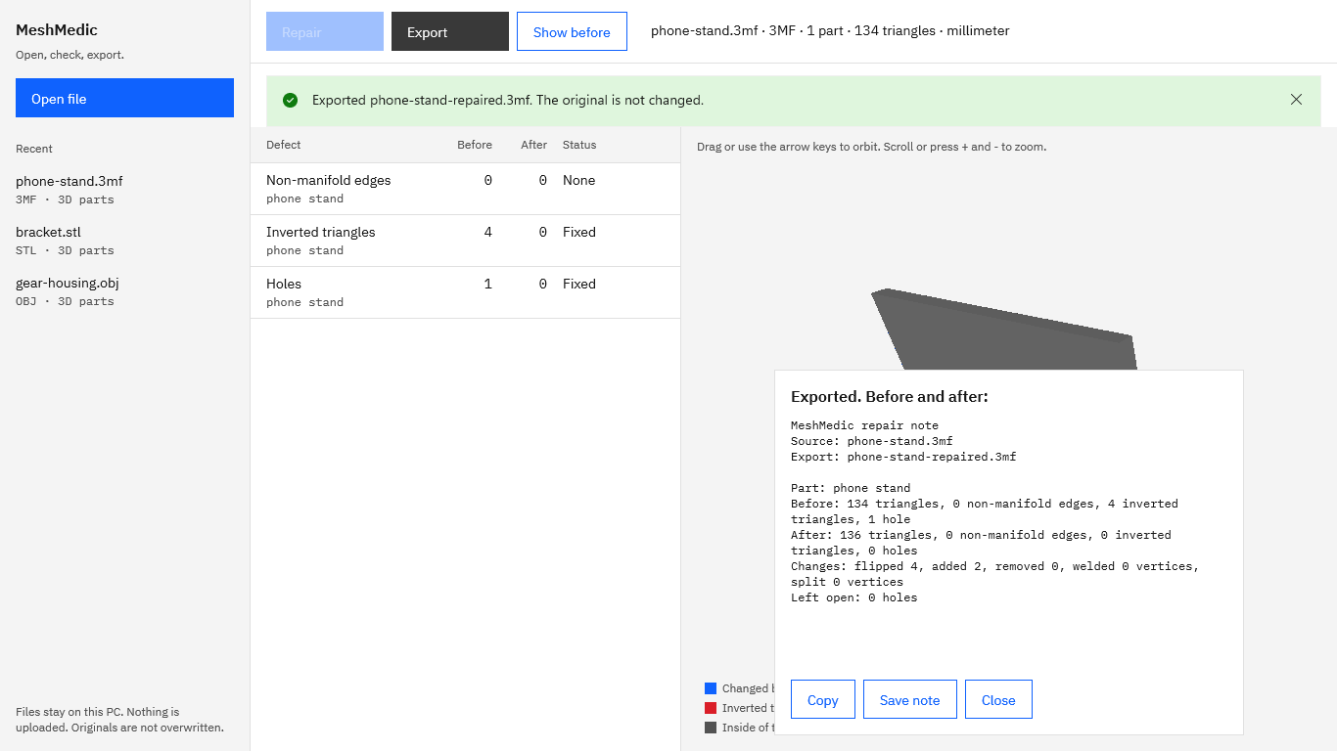Click the file info text in the header

830,30
